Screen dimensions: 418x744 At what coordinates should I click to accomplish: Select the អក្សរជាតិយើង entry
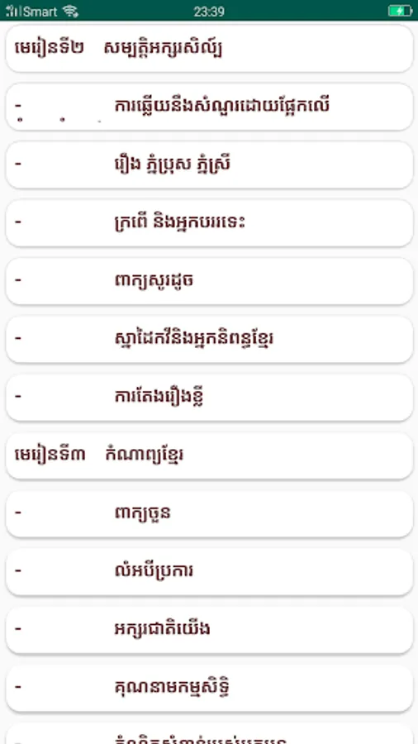(209, 630)
